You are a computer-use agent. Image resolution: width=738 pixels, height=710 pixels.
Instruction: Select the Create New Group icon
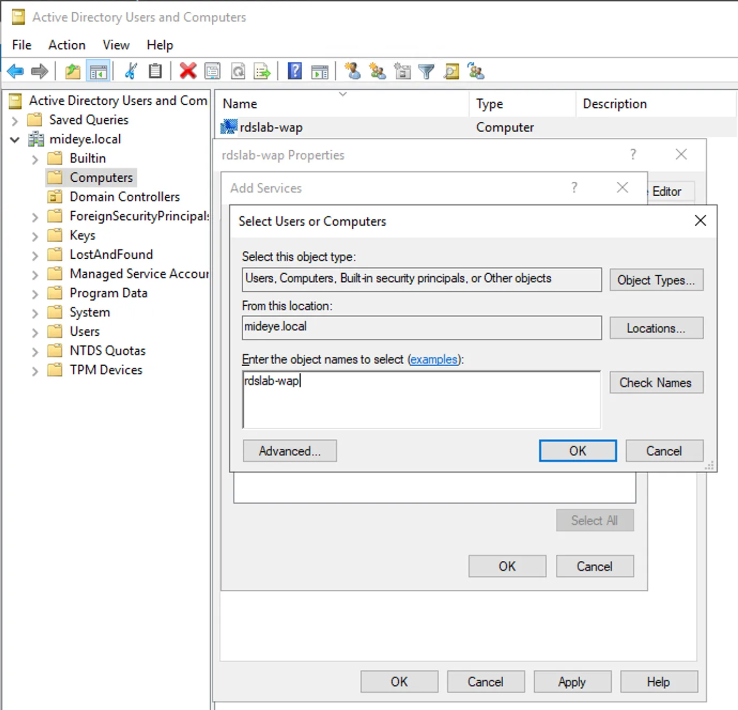coord(377,71)
